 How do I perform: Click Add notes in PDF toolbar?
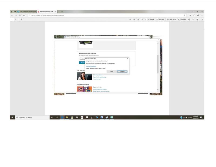click(182, 19)
